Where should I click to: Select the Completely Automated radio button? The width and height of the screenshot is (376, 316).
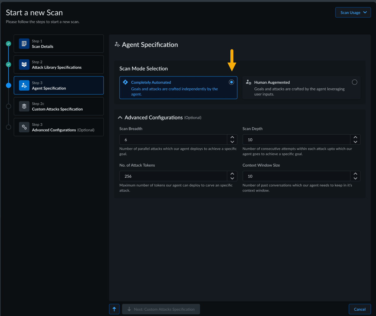pyautogui.click(x=231, y=82)
